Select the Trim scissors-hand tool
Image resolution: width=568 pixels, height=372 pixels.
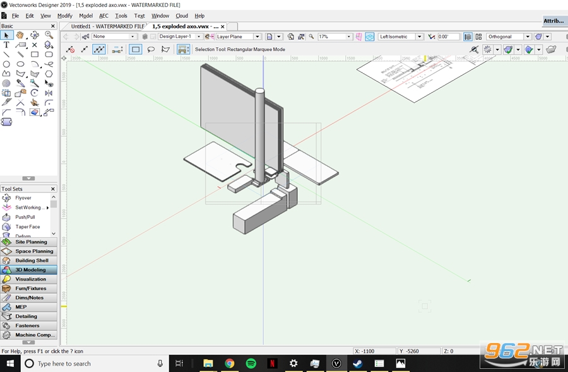[35, 103]
